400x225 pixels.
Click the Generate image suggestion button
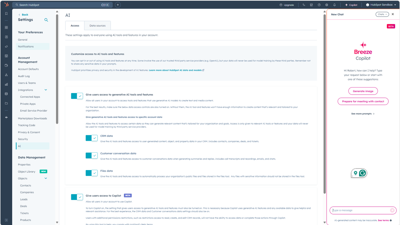(x=363, y=91)
